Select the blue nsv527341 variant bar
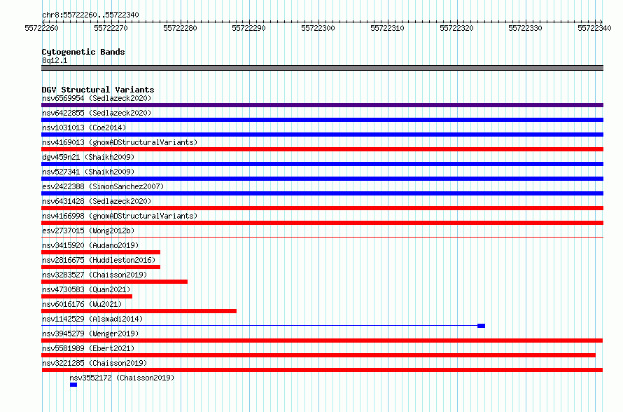The height and width of the screenshot is (412, 623). [x=322, y=179]
